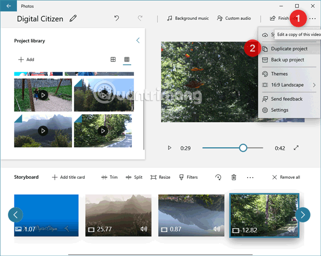This screenshot has height=256, width=321.
Task: Redo the last undone edit
Action: click(140, 18)
